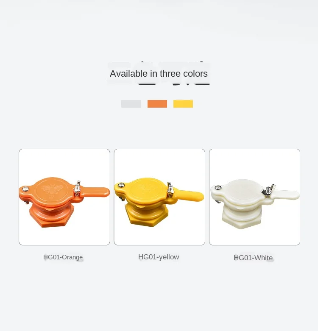The height and width of the screenshot is (331, 318).
Task: Pick the grey color swatch
Action: click(131, 104)
